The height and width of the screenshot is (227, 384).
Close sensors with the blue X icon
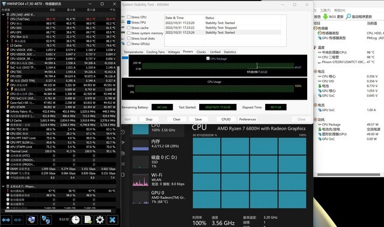point(112,220)
